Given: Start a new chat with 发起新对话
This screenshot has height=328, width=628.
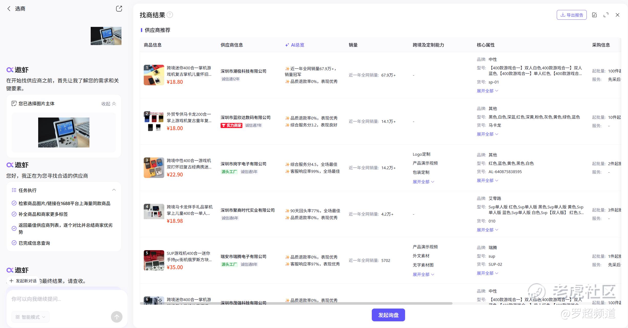Looking at the screenshot, I should 23,281.
